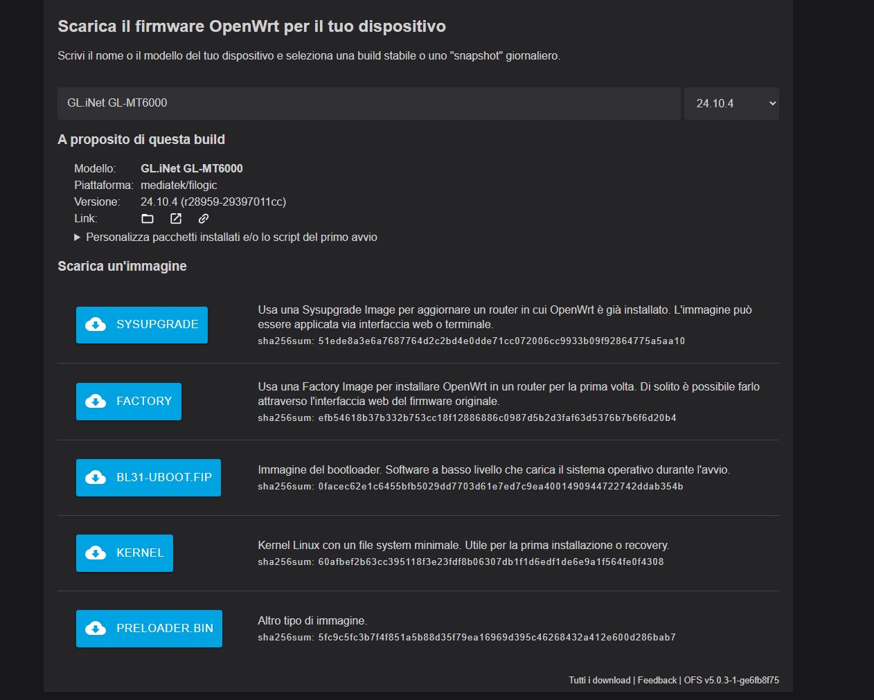Select the PRELOADER sha256sum starting 5fc9c5fc
This screenshot has height=700, width=874.
pyautogui.click(x=497, y=637)
